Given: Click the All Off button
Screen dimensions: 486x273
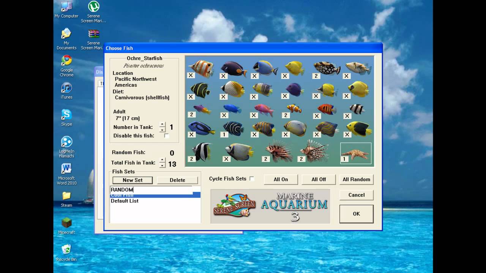Looking at the screenshot, I should 319,179.
